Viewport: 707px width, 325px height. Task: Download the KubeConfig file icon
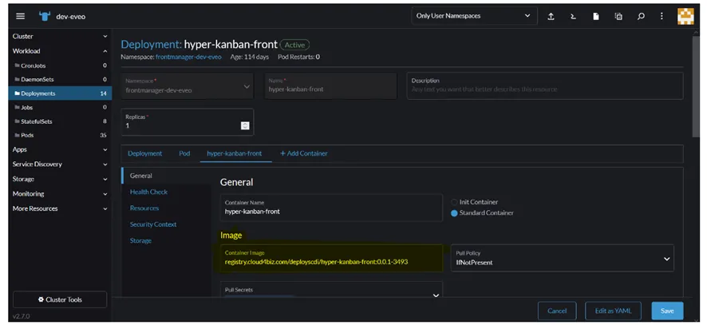595,16
